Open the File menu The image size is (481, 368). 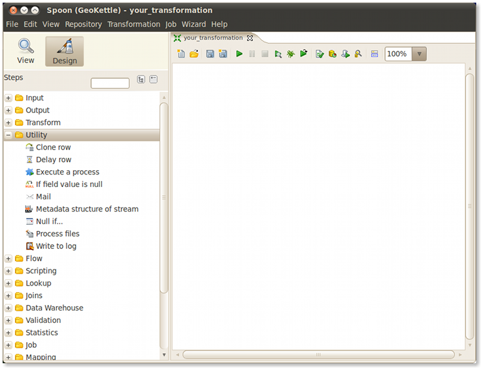[x=12, y=24]
